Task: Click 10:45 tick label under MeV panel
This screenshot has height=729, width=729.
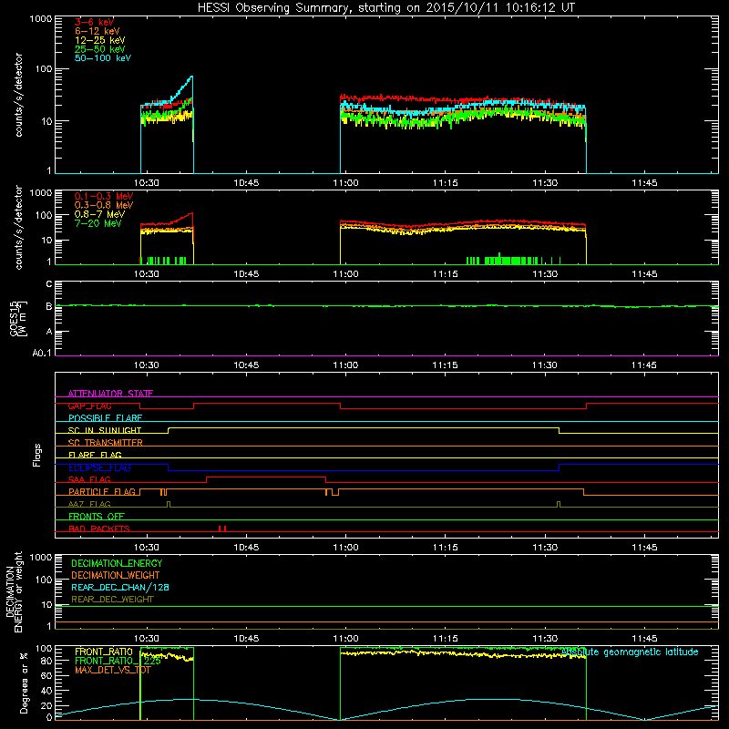Action: 246,274
